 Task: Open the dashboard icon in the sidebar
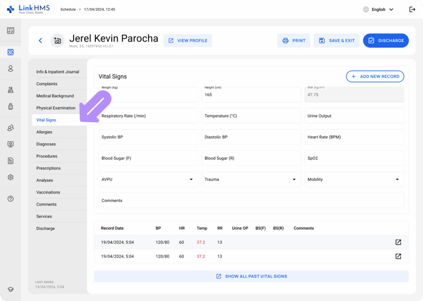(10, 31)
